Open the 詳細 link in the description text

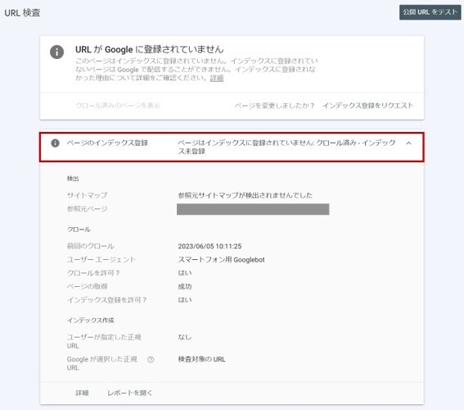[217, 78]
